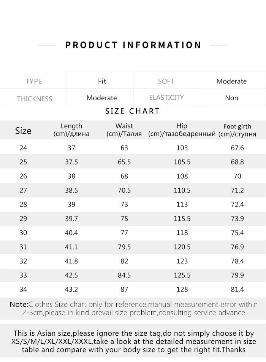Click the Size column header
Screen dimensions: 266x362
[23, 131]
